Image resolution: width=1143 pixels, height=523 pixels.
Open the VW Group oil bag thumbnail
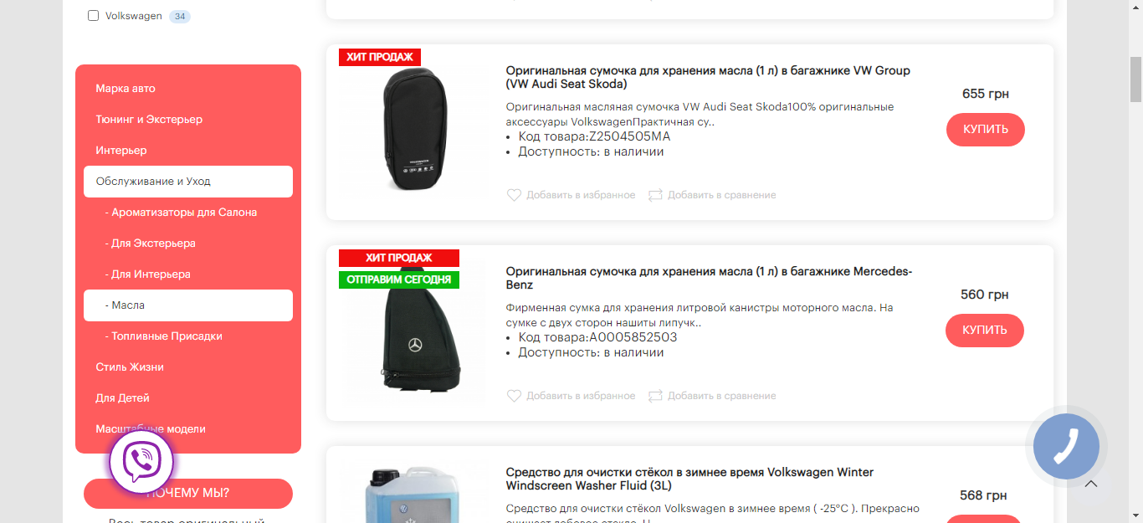tap(416, 130)
